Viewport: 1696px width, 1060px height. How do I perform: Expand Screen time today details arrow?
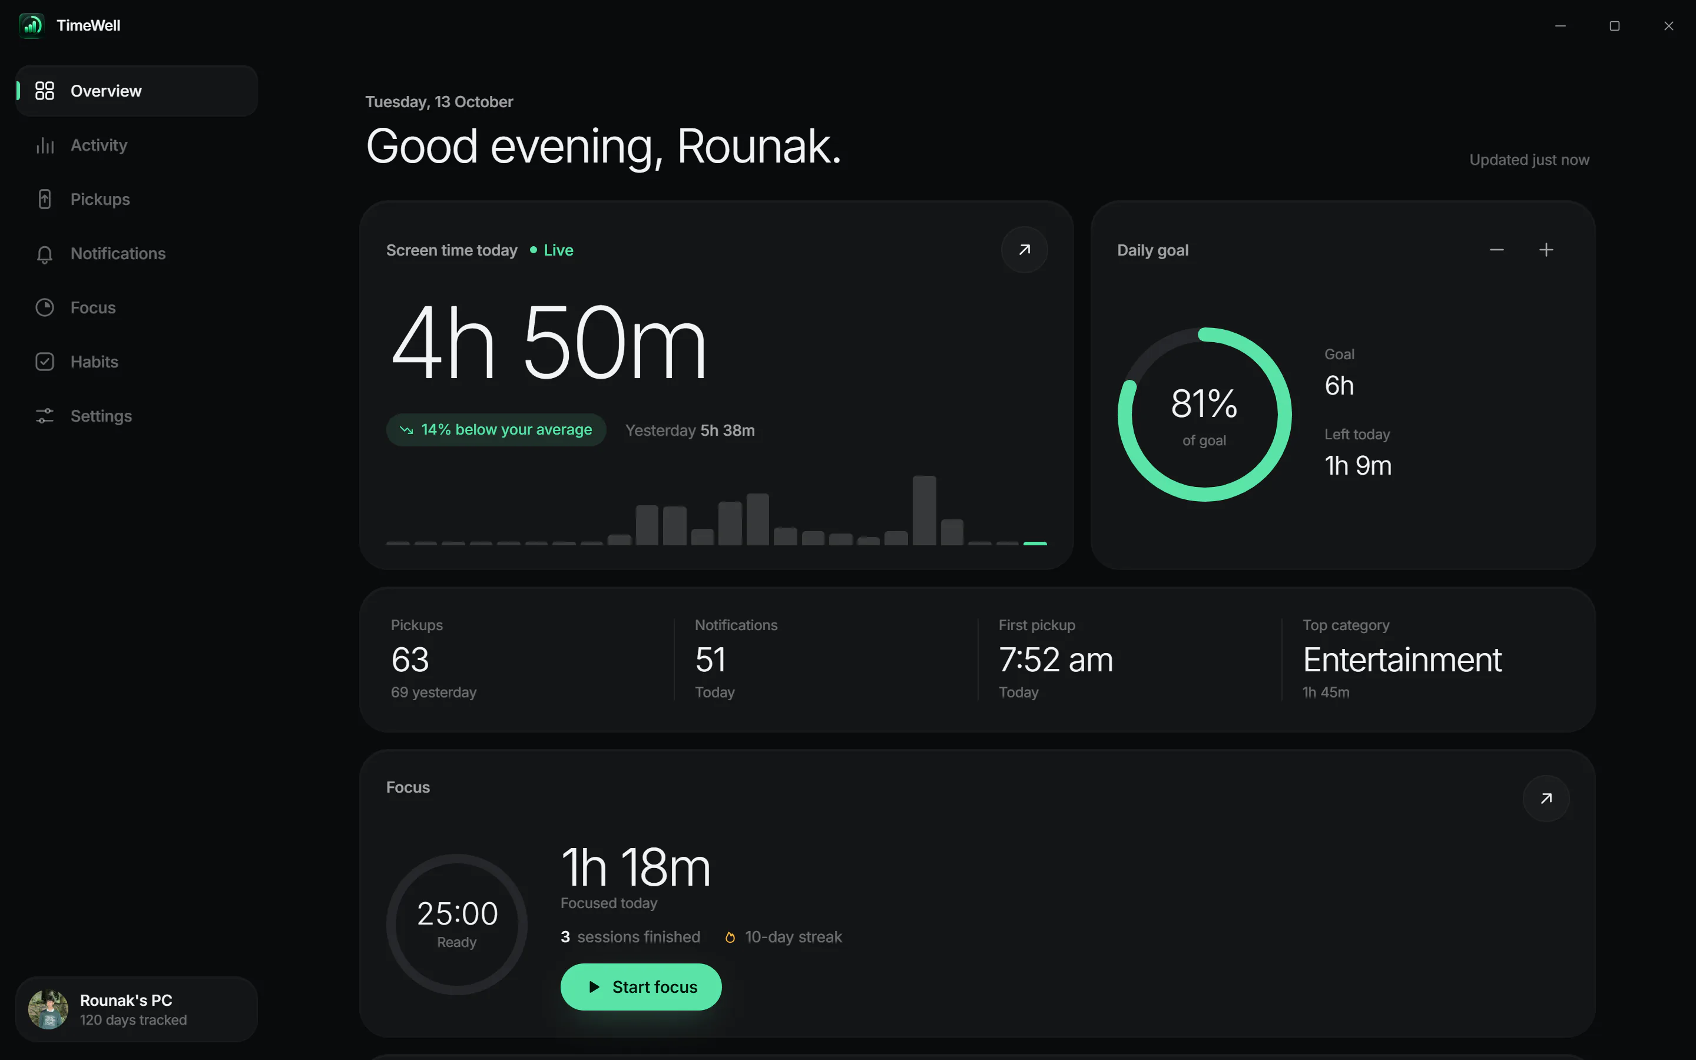[1024, 250]
